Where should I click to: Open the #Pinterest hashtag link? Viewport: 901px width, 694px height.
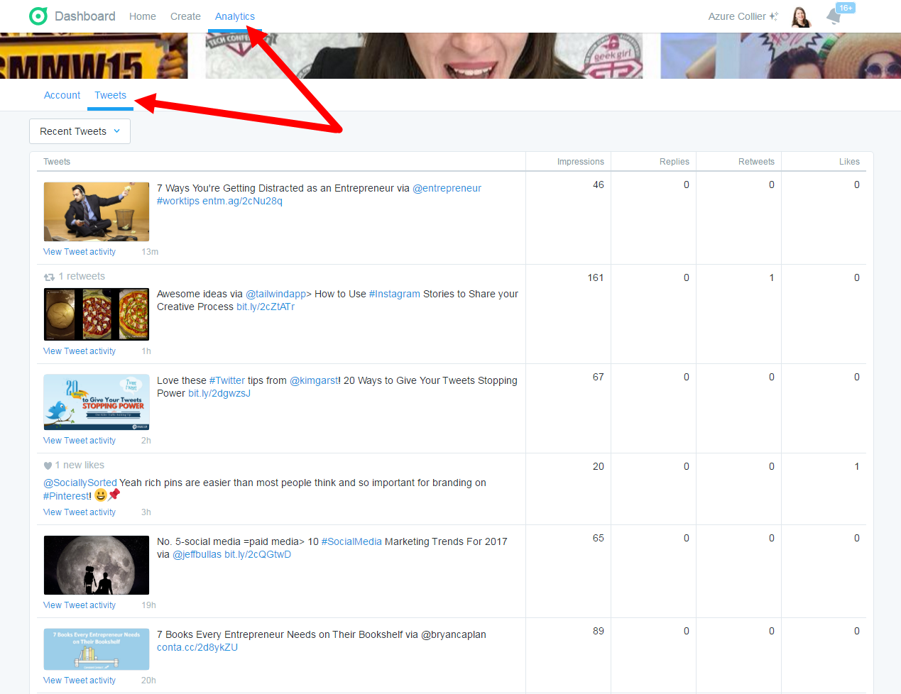[66, 496]
